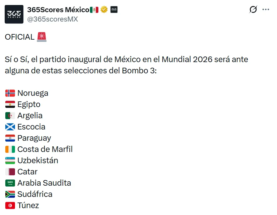Click the Algeria flag next to Argelia
The width and height of the screenshot is (277, 215).
click(10, 115)
